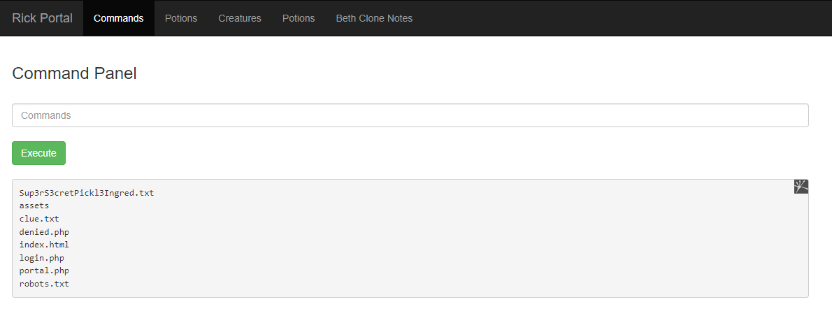The height and width of the screenshot is (325, 832).
Task: Go to Beth Clone Notes
Action: tap(374, 18)
